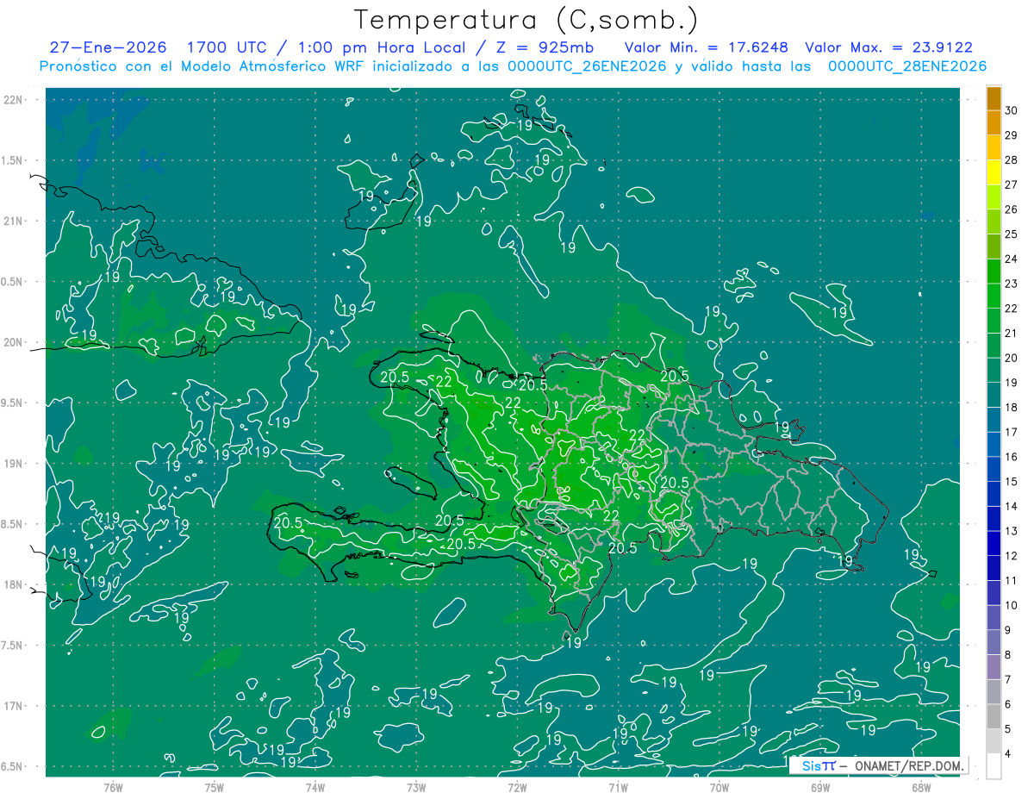
Task: Click the '76W' longitude axis label
Action: (x=113, y=788)
